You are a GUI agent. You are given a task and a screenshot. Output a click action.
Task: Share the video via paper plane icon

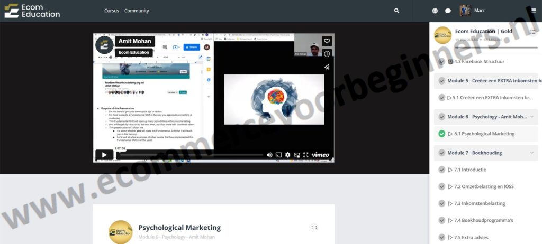point(327,67)
